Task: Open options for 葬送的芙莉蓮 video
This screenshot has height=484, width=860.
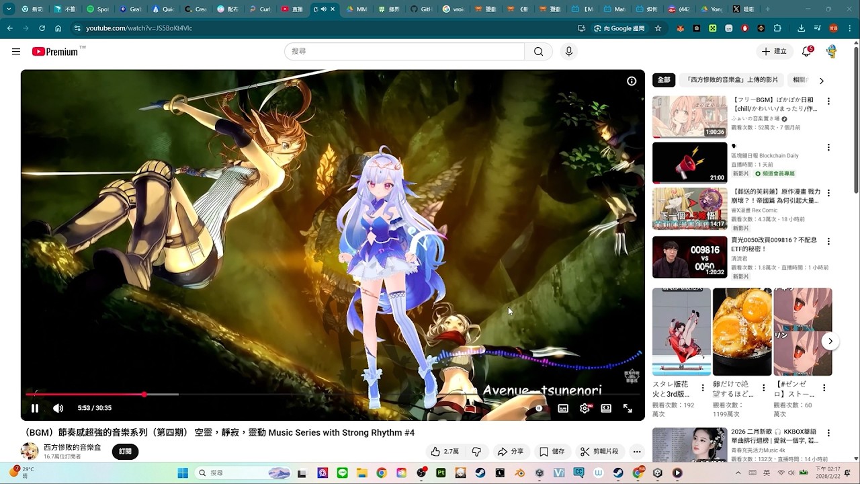Action: pyautogui.click(x=828, y=193)
